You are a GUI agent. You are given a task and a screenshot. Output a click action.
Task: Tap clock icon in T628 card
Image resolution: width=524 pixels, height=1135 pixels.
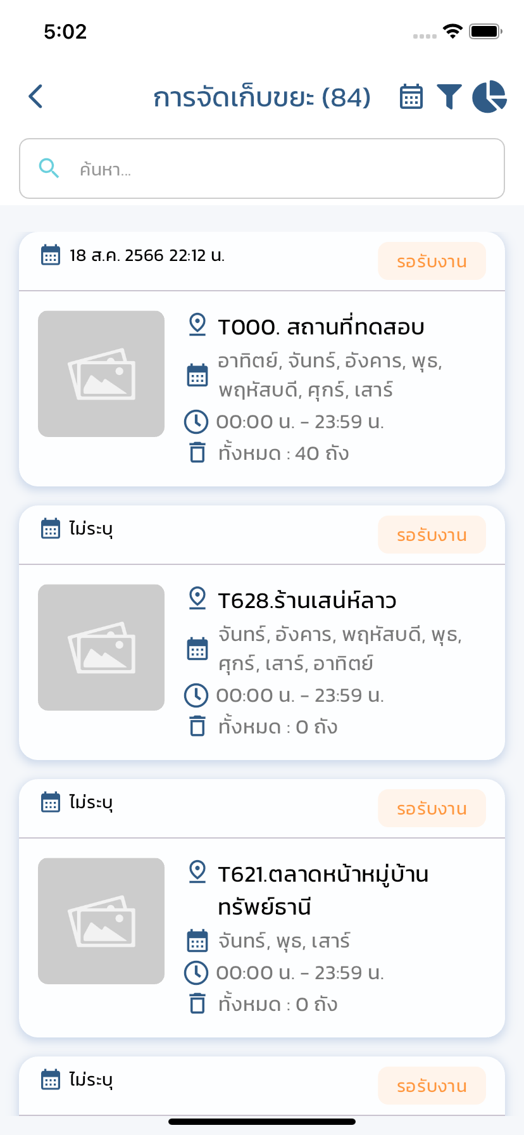coord(196,695)
